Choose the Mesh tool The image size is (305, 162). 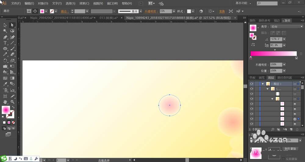point(5,78)
